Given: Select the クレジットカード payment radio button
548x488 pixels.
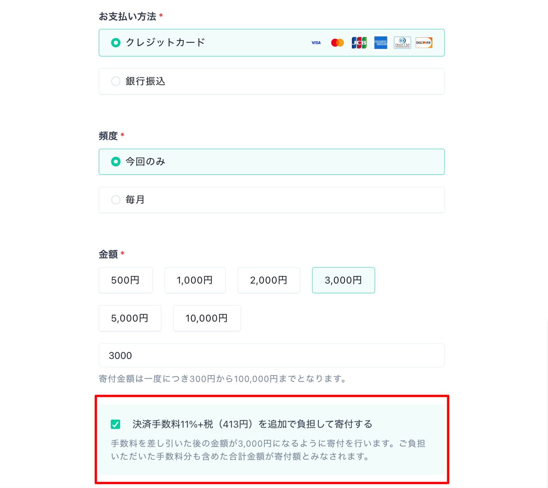Looking at the screenshot, I should point(116,43).
